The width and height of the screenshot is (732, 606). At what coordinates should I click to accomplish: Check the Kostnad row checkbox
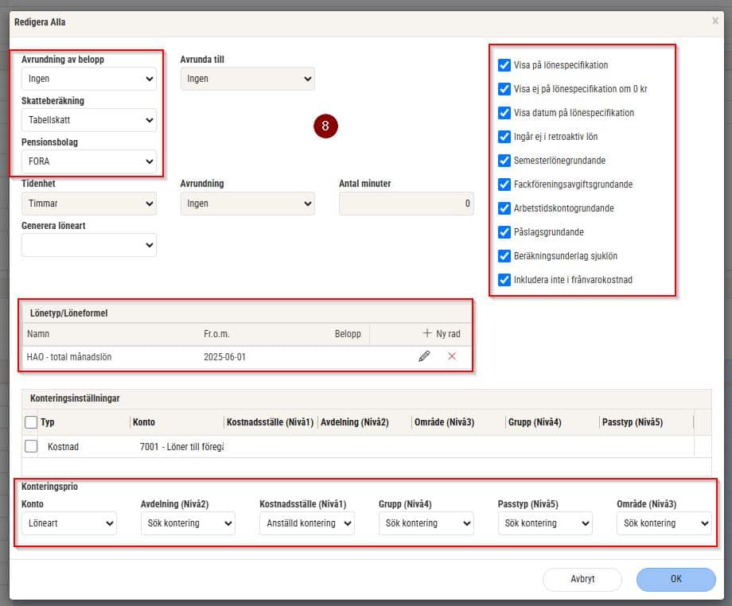[31, 446]
